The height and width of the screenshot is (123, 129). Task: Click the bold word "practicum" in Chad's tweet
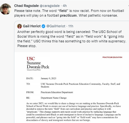[x=68, y=15]
